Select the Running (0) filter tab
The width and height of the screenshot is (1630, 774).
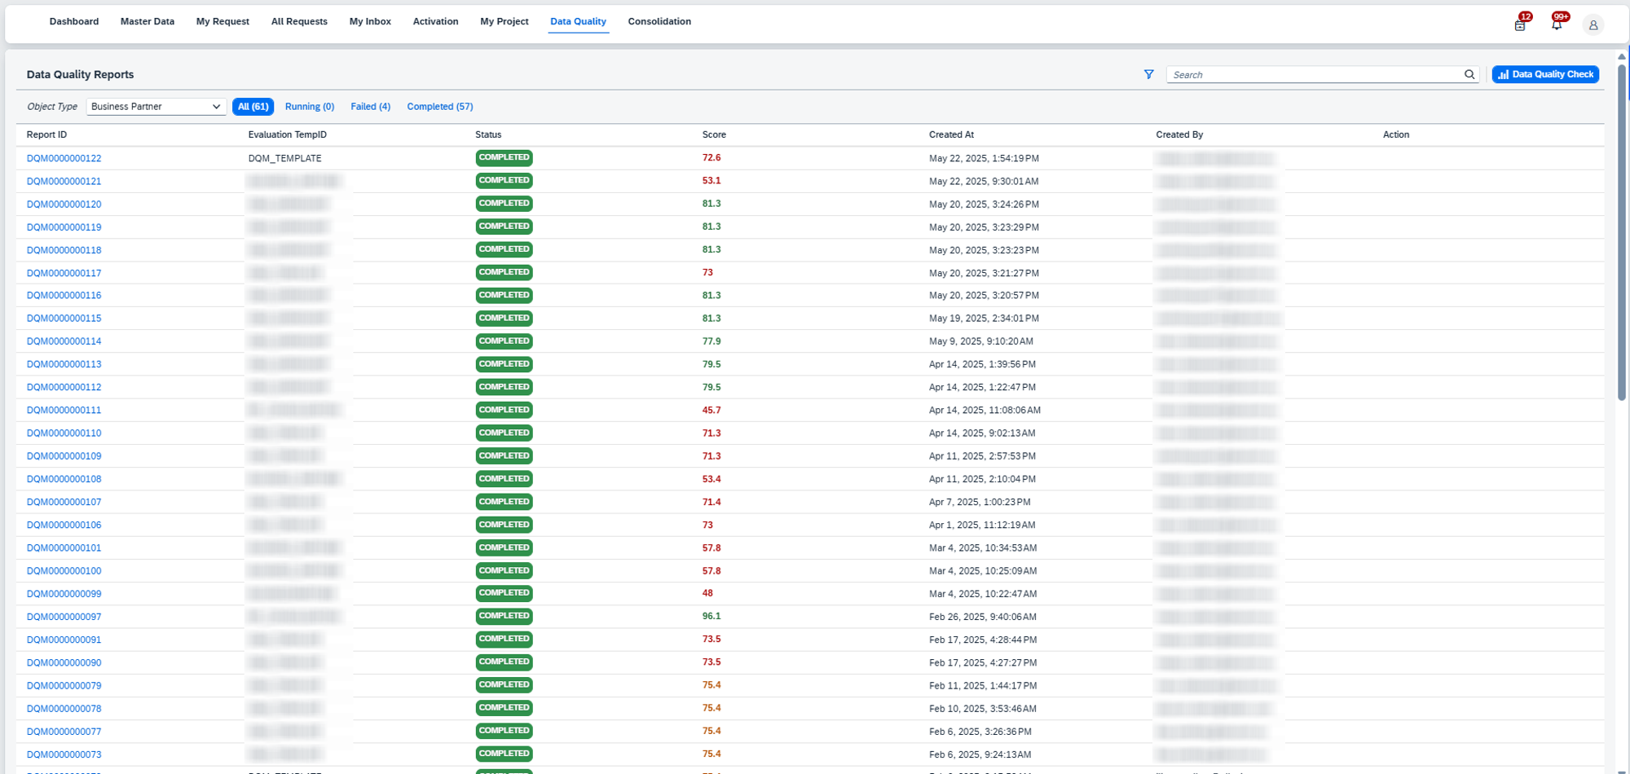coord(310,107)
